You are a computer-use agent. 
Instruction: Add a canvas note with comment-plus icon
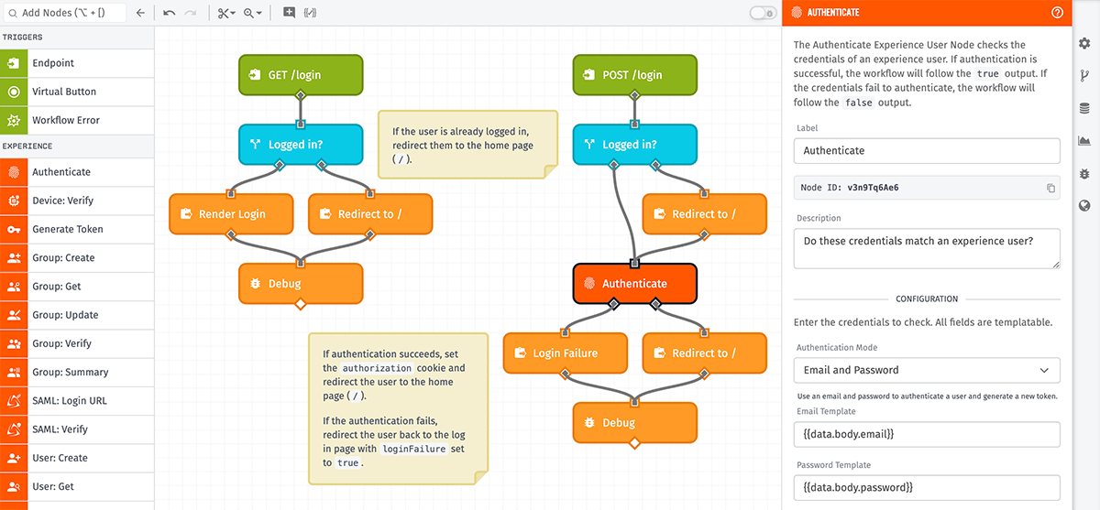[290, 13]
